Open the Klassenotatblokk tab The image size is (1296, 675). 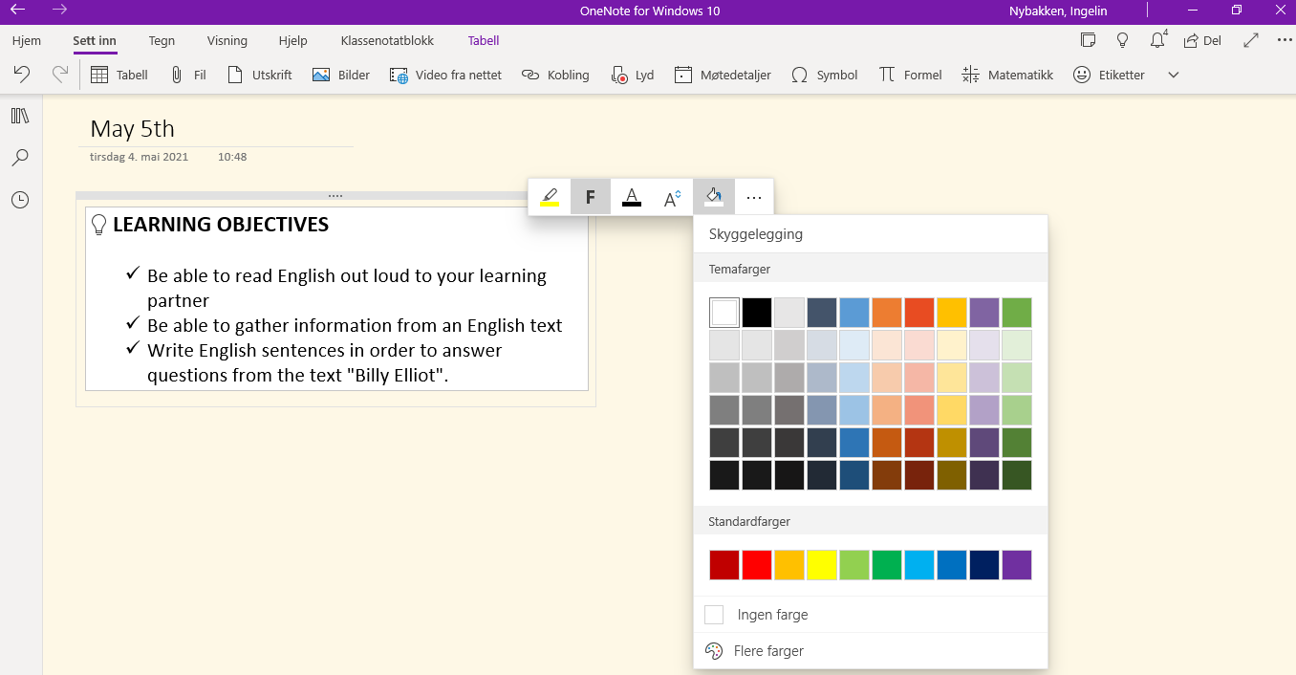coord(387,41)
